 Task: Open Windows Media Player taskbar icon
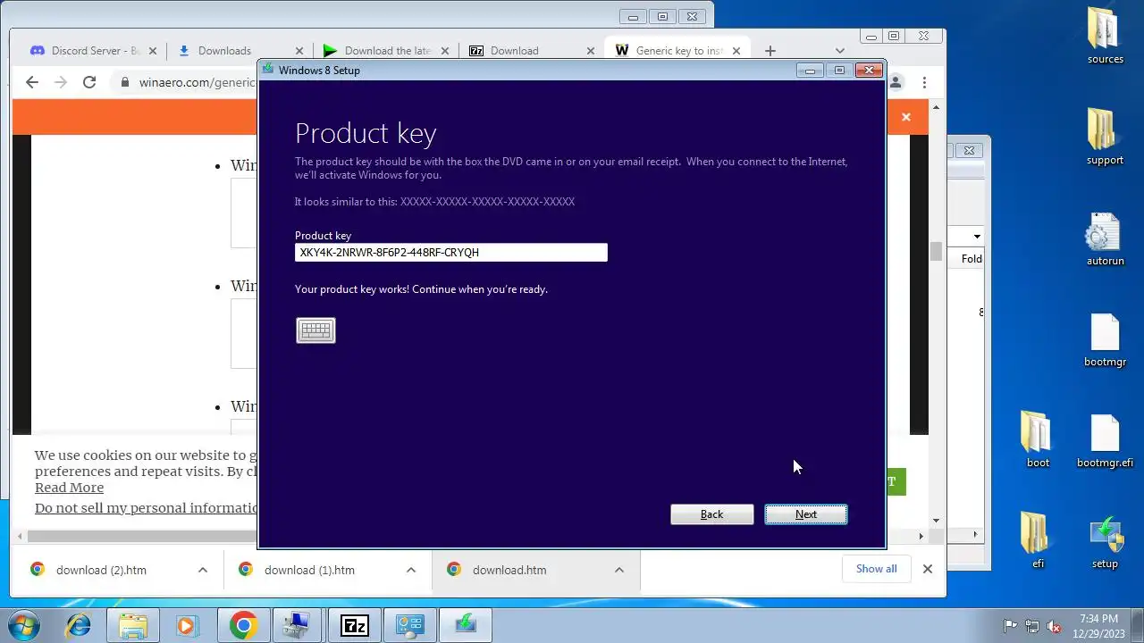(188, 625)
